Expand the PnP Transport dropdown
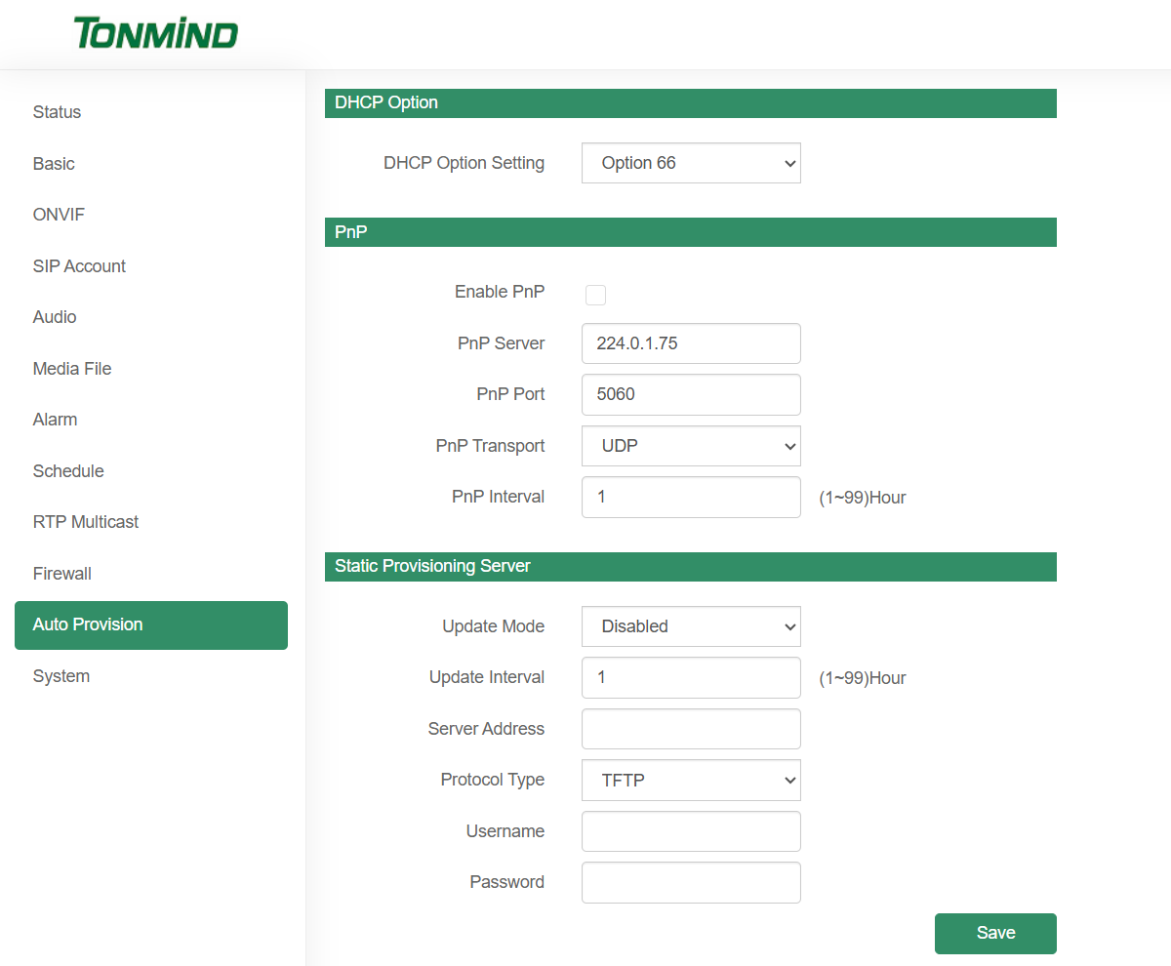Image resolution: width=1171 pixels, height=966 pixels. click(691, 446)
